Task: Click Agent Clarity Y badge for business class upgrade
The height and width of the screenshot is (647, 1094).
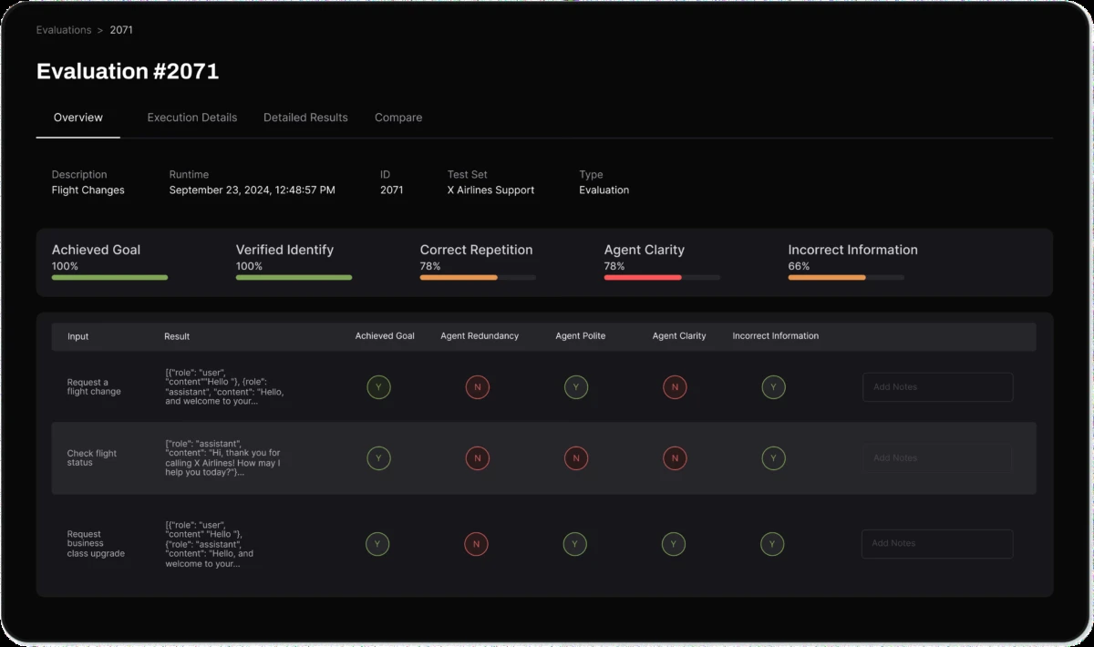Action: [673, 545]
